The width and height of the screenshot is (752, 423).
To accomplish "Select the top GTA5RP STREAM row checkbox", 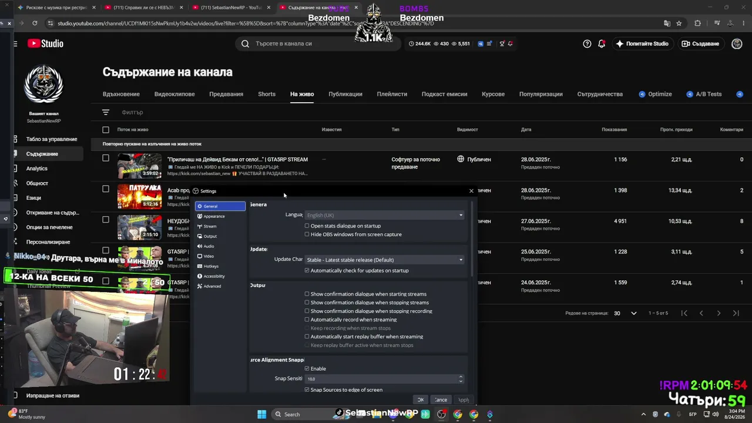I will [106, 158].
